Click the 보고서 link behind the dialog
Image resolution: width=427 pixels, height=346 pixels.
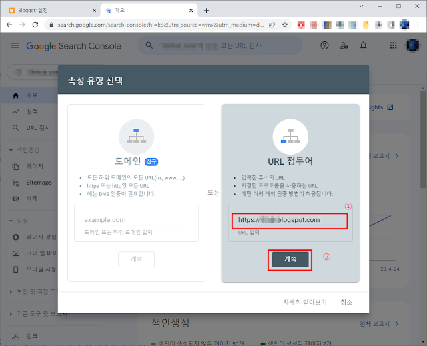(x=384, y=156)
